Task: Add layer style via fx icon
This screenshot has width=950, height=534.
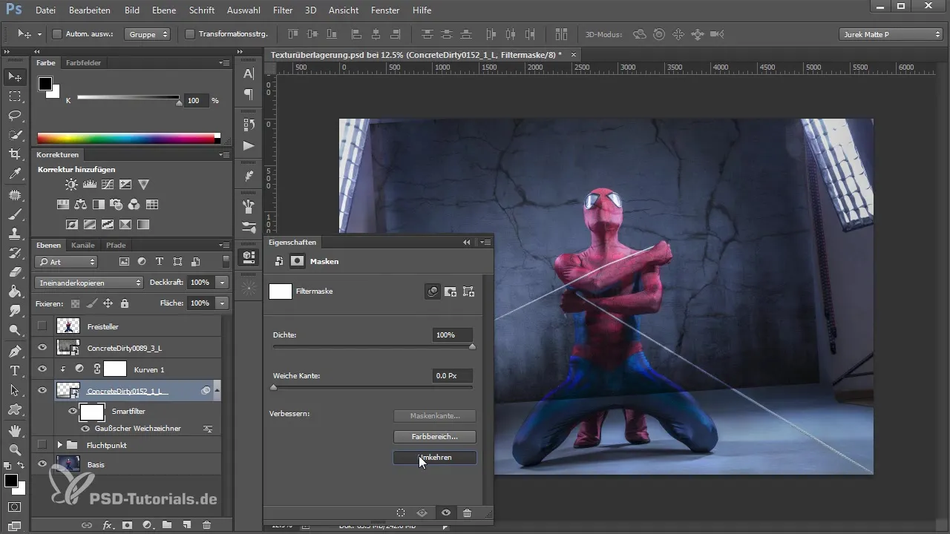Action: click(x=107, y=525)
